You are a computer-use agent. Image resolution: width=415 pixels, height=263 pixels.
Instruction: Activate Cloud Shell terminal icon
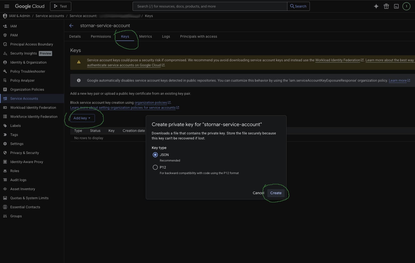click(x=396, y=6)
